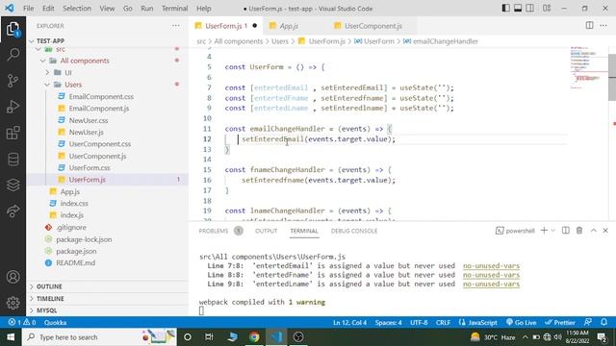Screen dimensions: 616x346
Task: Open the Debug Console panel tab
Action: 354,231
